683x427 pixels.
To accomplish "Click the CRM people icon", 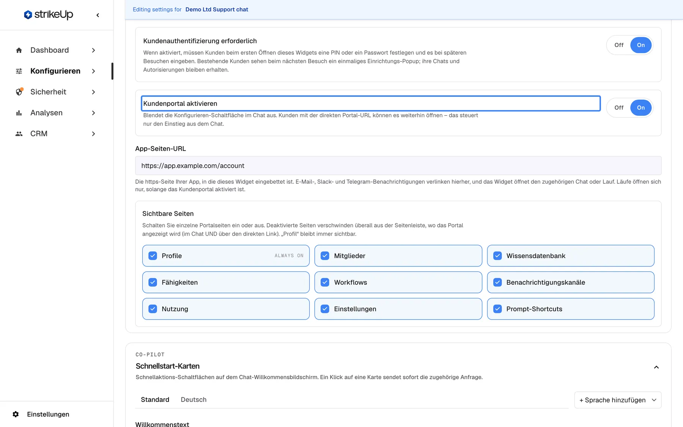I will (x=19, y=134).
